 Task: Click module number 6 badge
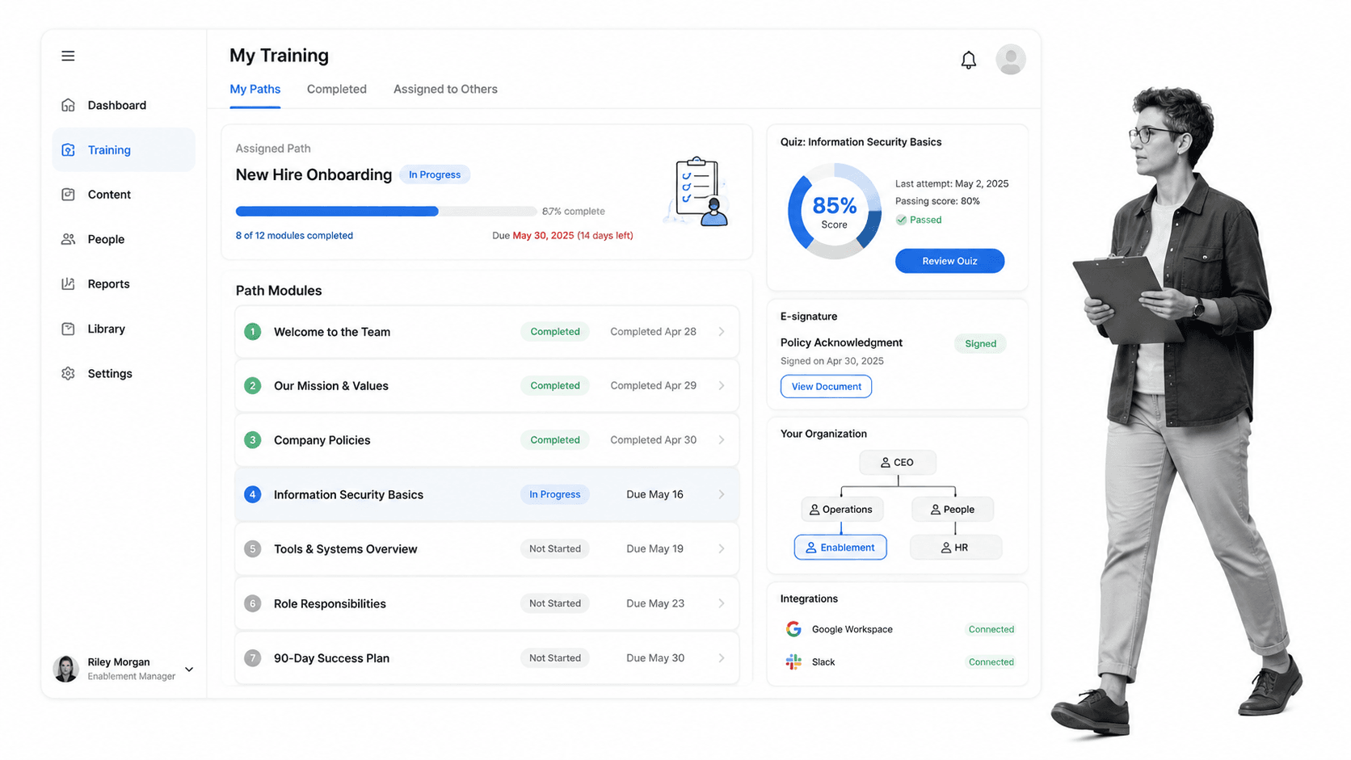[x=253, y=603]
